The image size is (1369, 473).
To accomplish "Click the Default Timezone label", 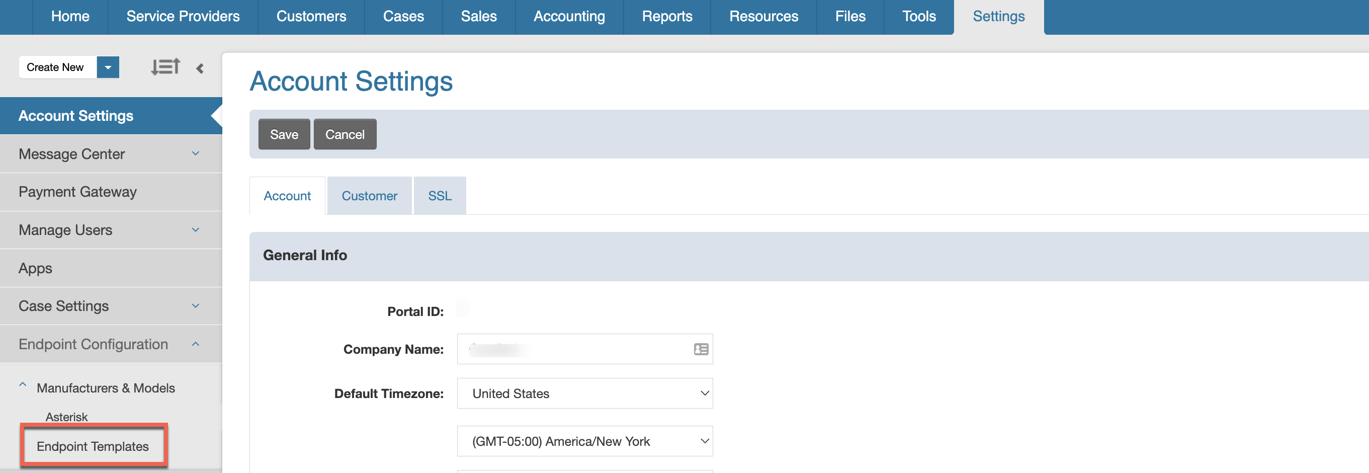I will [x=389, y=393].
